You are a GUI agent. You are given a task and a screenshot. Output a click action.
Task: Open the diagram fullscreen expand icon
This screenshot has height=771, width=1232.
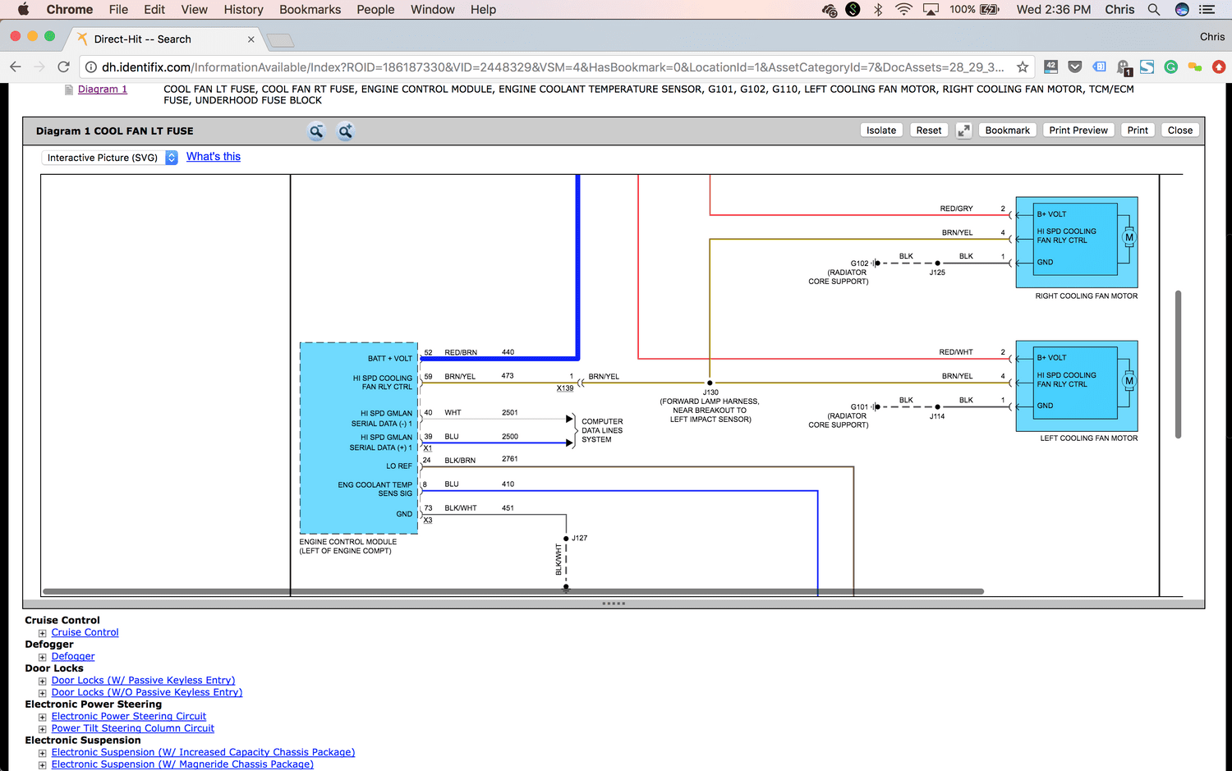[963, 130]
